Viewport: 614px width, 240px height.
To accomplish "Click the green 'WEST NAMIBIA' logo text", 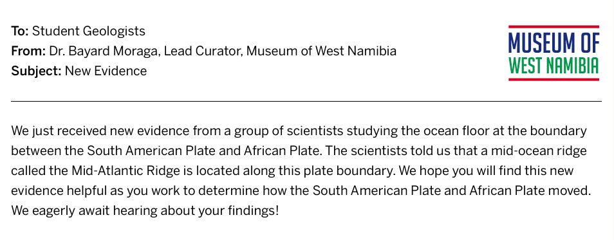I will tap(554, 66).
